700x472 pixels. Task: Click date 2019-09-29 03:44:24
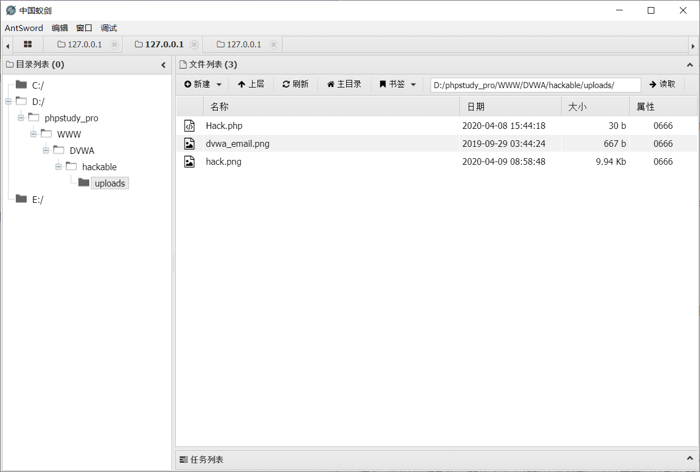[x=504, y=144]
